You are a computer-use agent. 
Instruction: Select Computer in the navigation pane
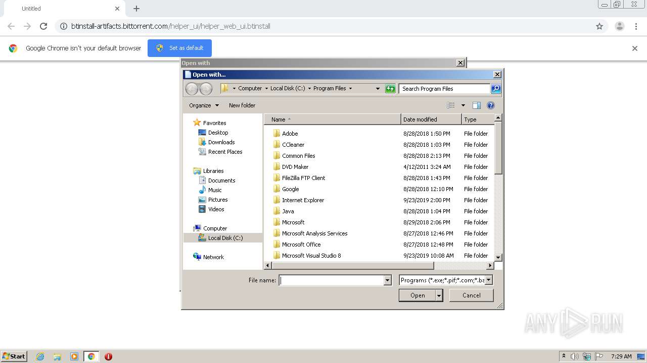pos(210,228)
